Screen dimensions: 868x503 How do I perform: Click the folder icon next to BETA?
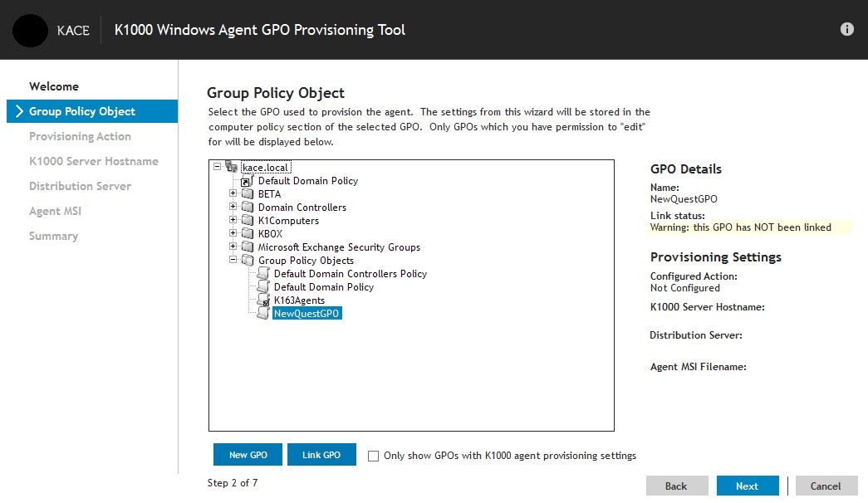click(x=249, y=193)
